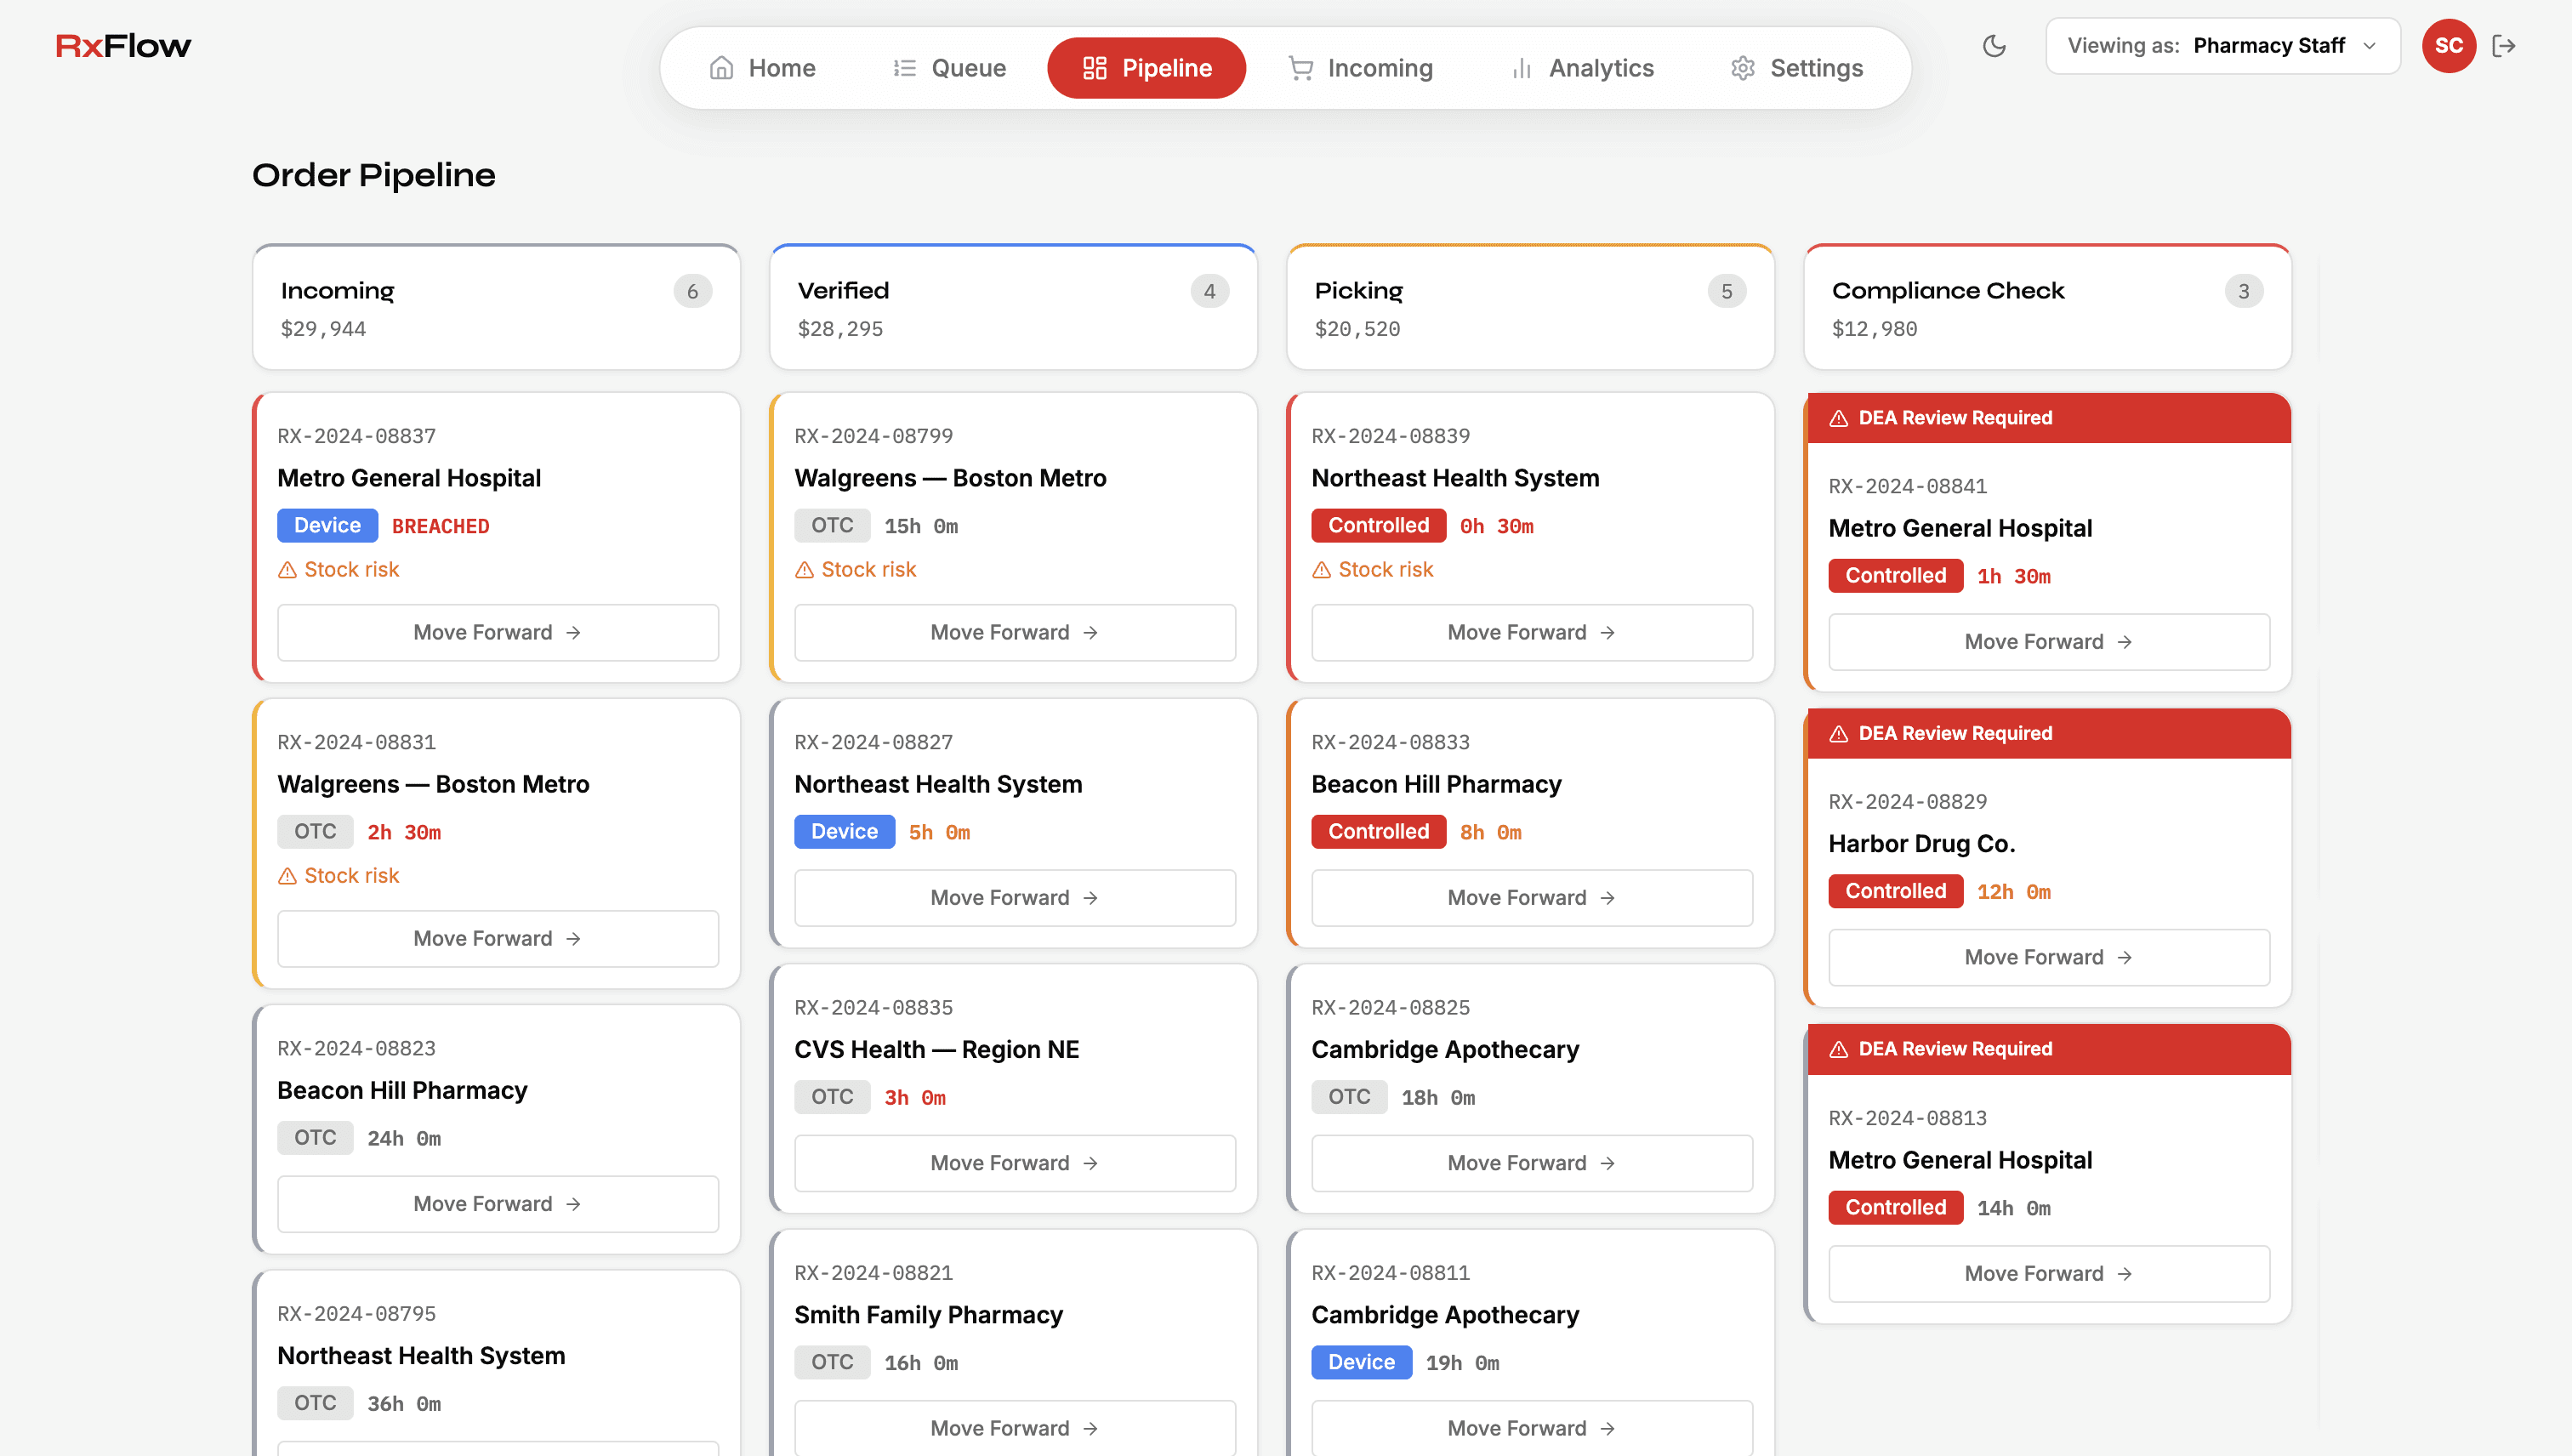Open the Queue tab
Screen dimensions: 2572x1456
[x=948, y=68]
